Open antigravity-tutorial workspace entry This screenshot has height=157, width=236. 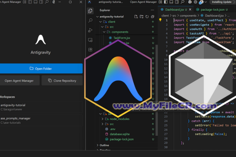tap(41, 107)
